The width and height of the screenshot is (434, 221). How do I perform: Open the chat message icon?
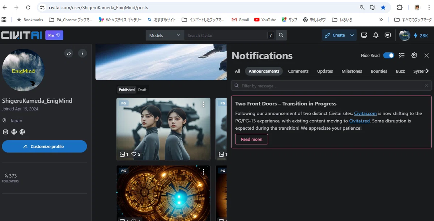point(388,35)
